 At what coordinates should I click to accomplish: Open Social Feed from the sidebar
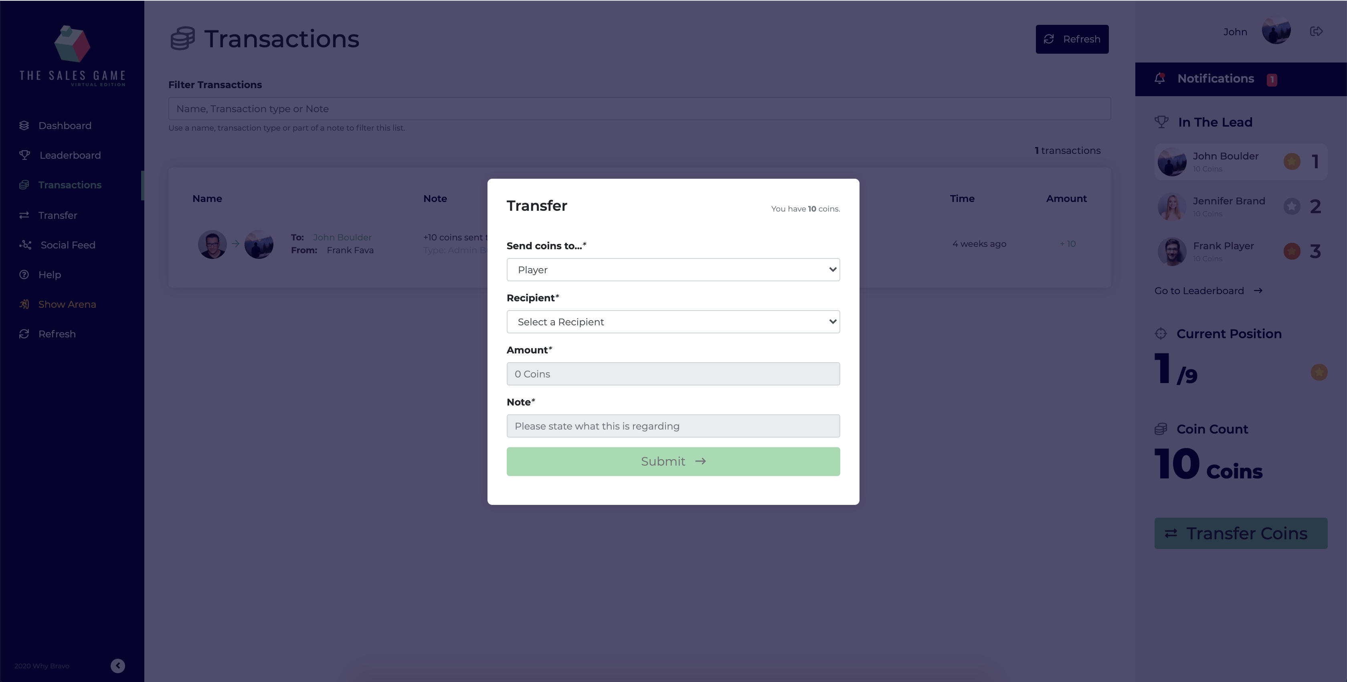[67, 245]
